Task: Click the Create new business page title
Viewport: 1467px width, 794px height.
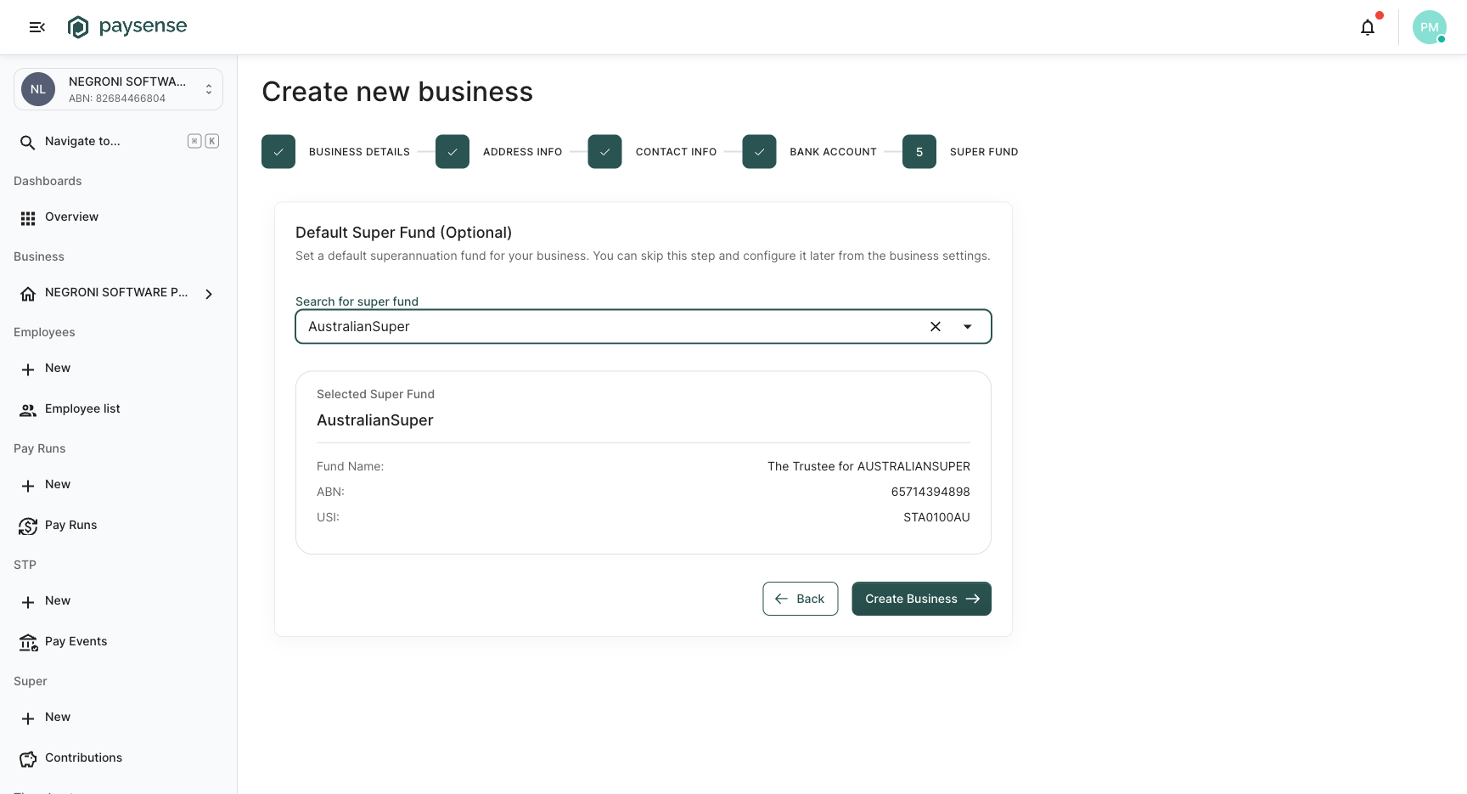Action: (397, 92)
